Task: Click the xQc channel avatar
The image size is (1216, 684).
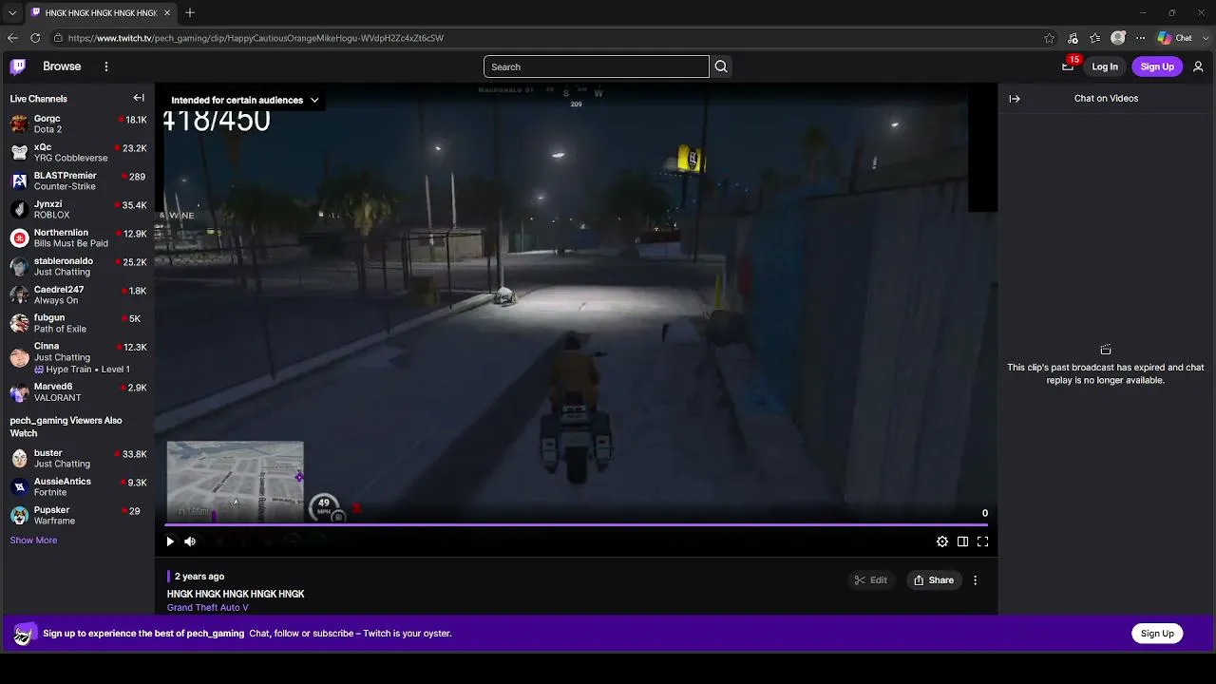Action: pyautogui.click(x=19, y=153)
